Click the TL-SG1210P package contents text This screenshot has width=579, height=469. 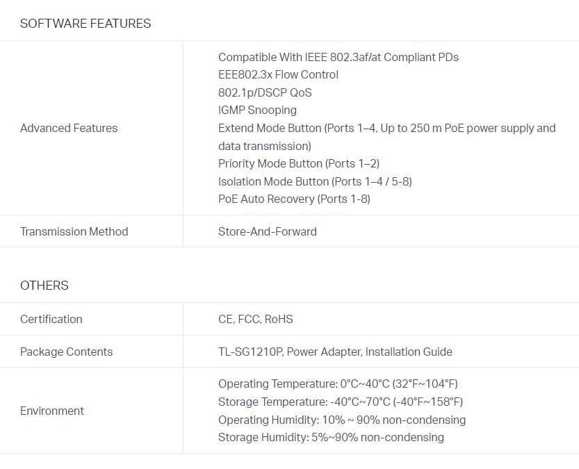click(x=335, y=352)
